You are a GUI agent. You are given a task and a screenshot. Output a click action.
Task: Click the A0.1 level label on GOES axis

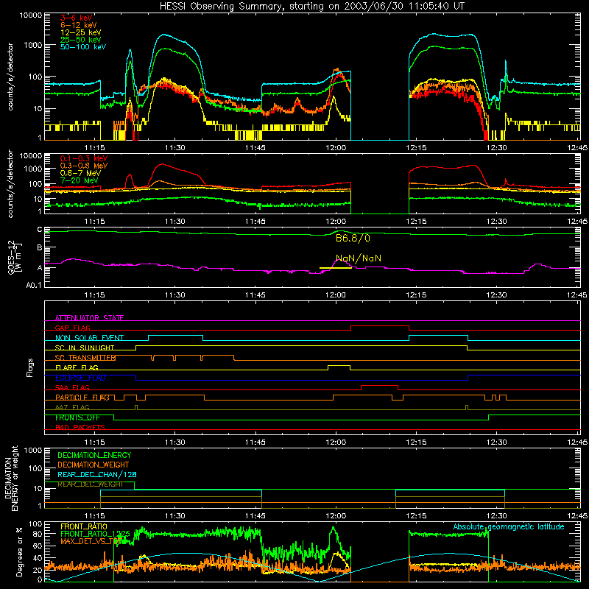point(33,286)
